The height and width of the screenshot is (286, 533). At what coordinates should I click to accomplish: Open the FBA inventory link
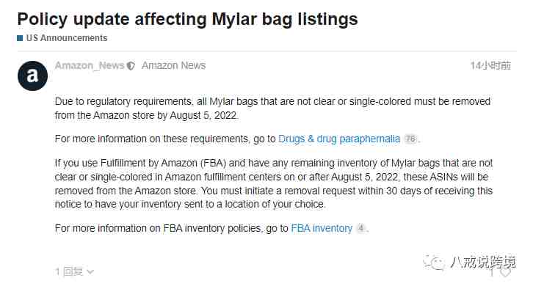(x=322, y=228)
